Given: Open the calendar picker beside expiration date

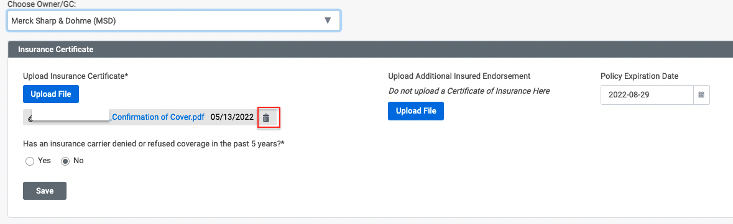Looking at the screenshot, I should click(x=701, y=95).
